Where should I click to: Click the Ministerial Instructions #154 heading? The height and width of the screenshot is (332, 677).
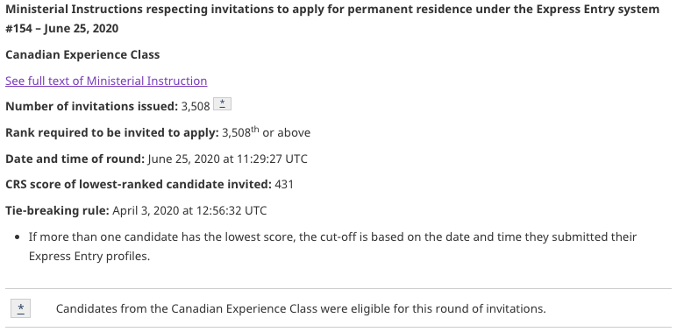click(x=332, y=19)
